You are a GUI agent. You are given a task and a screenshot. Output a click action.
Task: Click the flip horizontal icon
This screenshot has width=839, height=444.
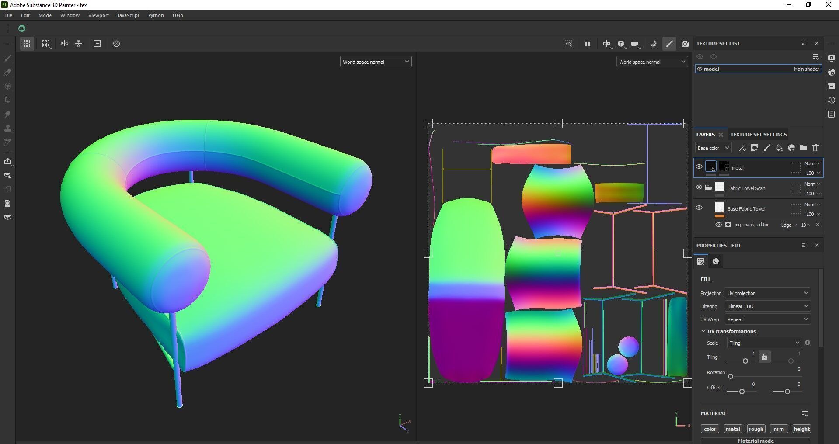65,44
